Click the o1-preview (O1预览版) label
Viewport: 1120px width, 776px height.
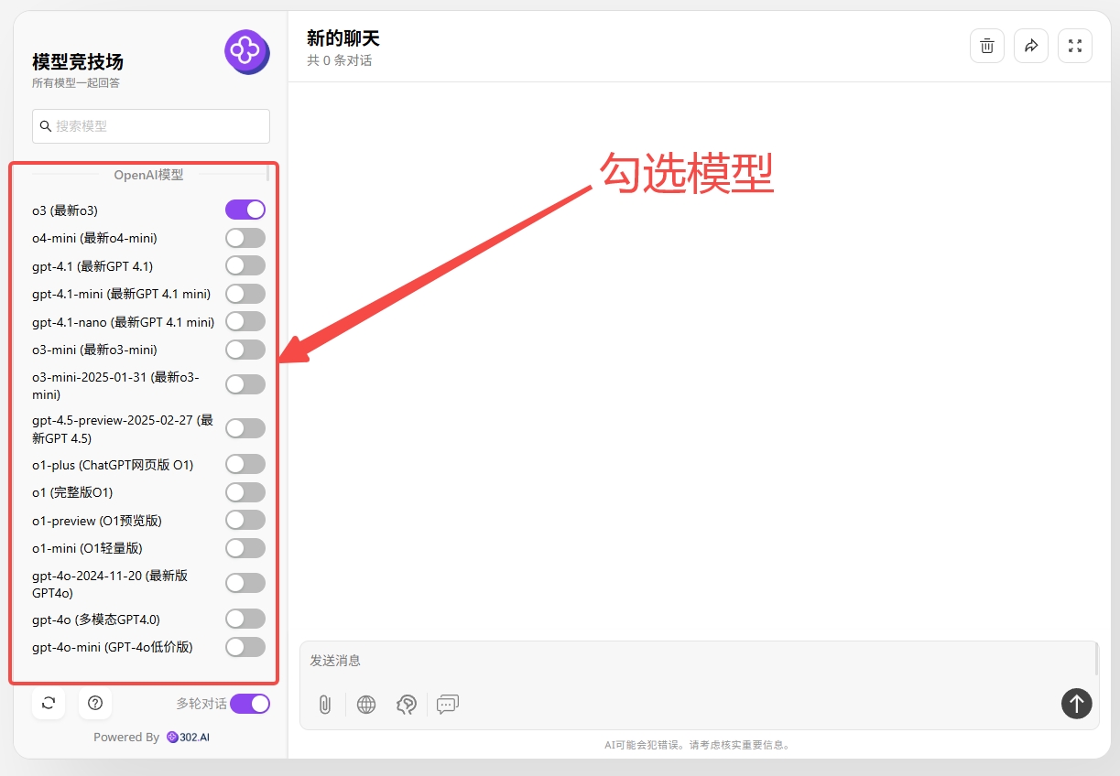(97, 521)
